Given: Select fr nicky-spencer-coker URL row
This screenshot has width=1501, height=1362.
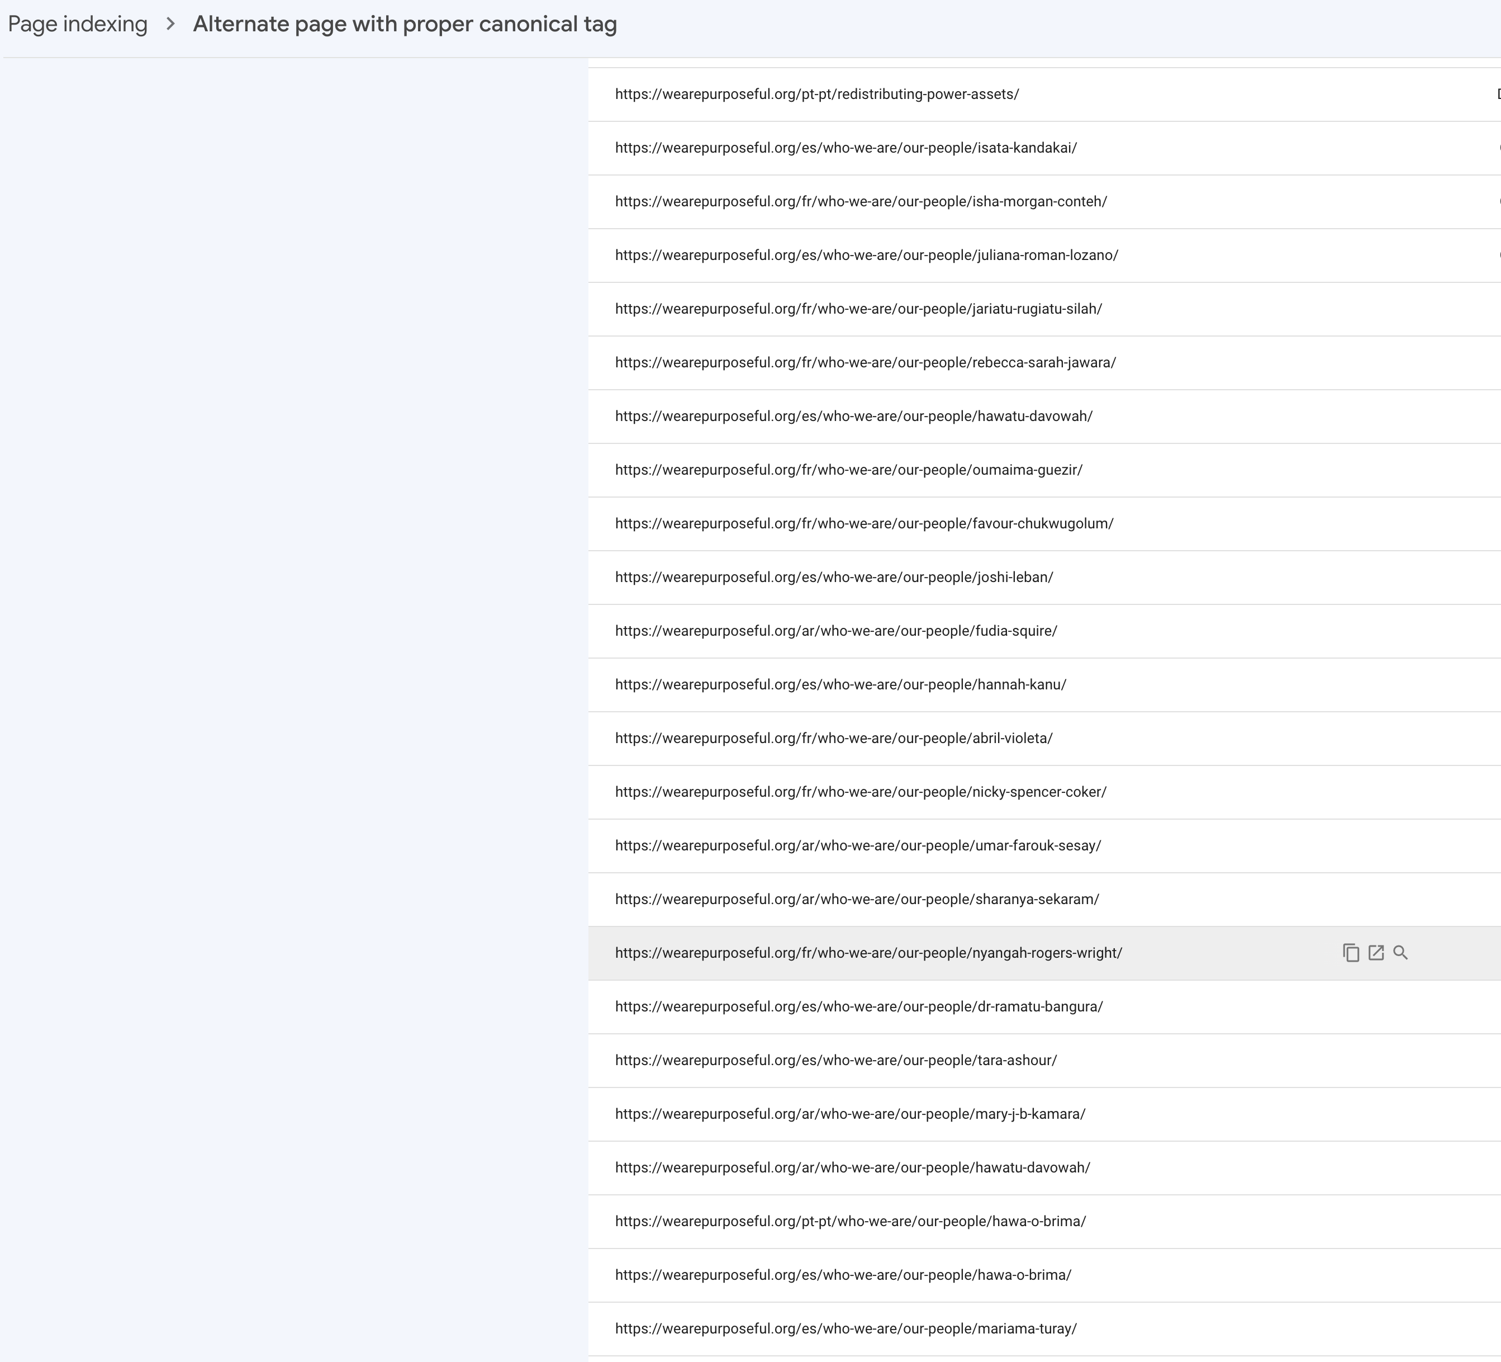Looking at the screenshot, I should tap(1044, 792).
